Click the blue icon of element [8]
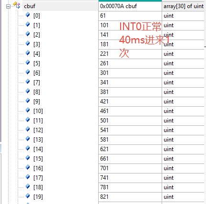This screenshot has height=204, width=206. tap(28, 91)
